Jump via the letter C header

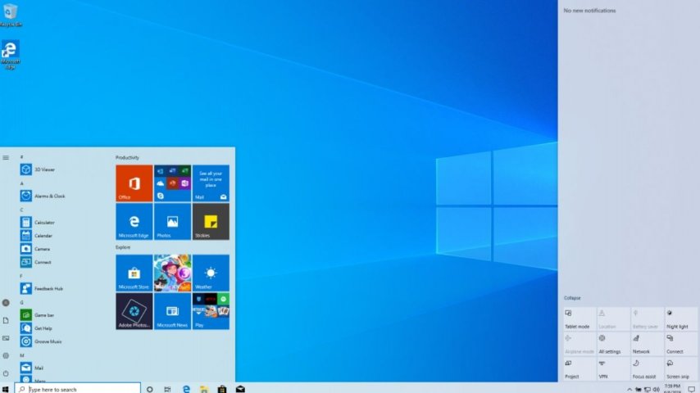pyautogui.click(x=21, y=210)
